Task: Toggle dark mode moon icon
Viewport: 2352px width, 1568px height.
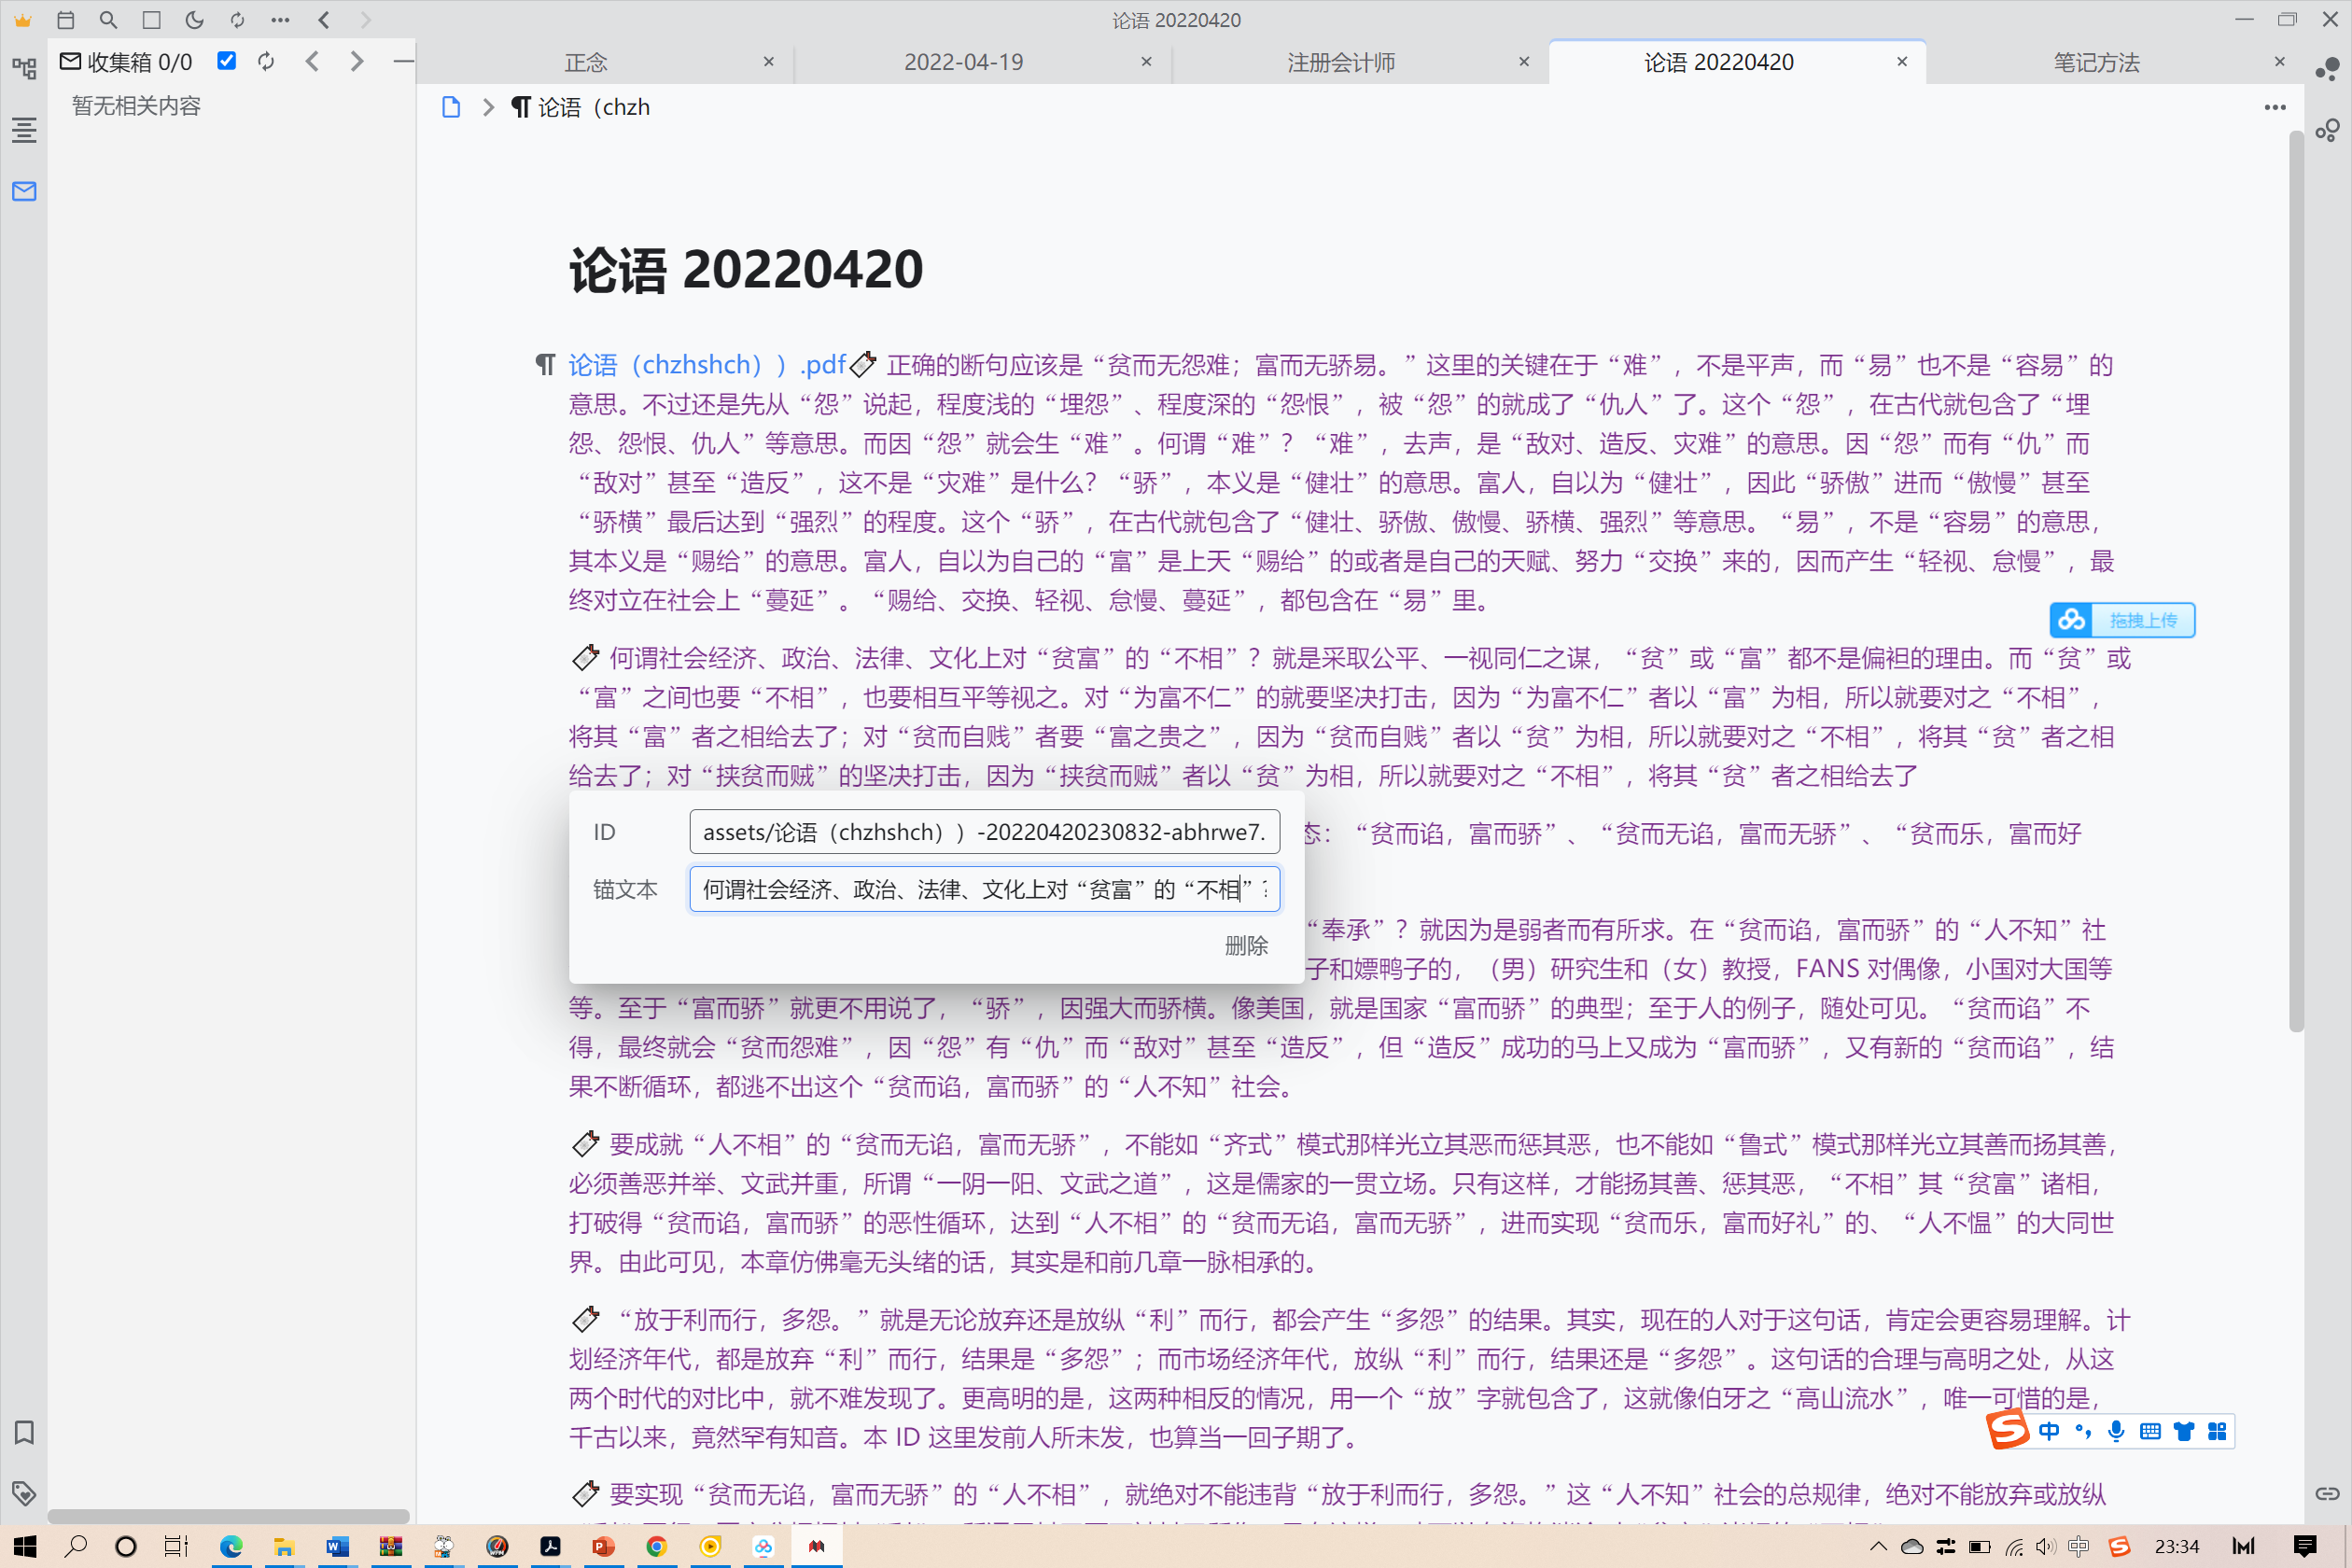Action: click(x=195, y=20)
